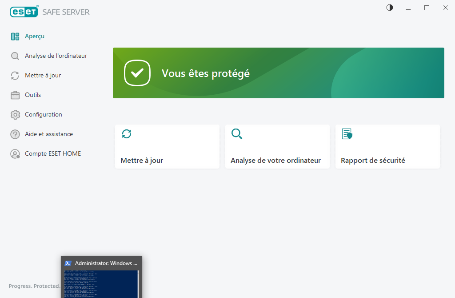Launch Analyse de votre ordinateur
Viewport: 455px width, 298px height.
tap(277, 147)
